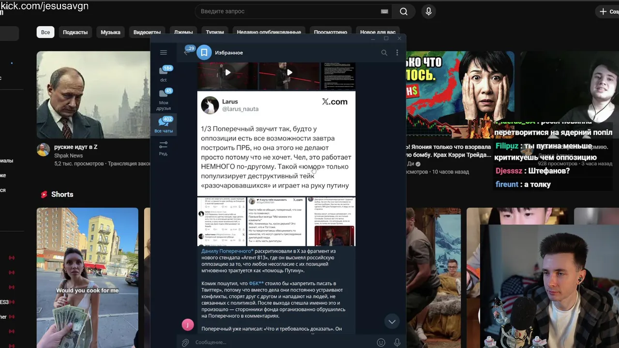Record a voice message with microphone
The width and height of the screenshot is (619, 348).
397,342
